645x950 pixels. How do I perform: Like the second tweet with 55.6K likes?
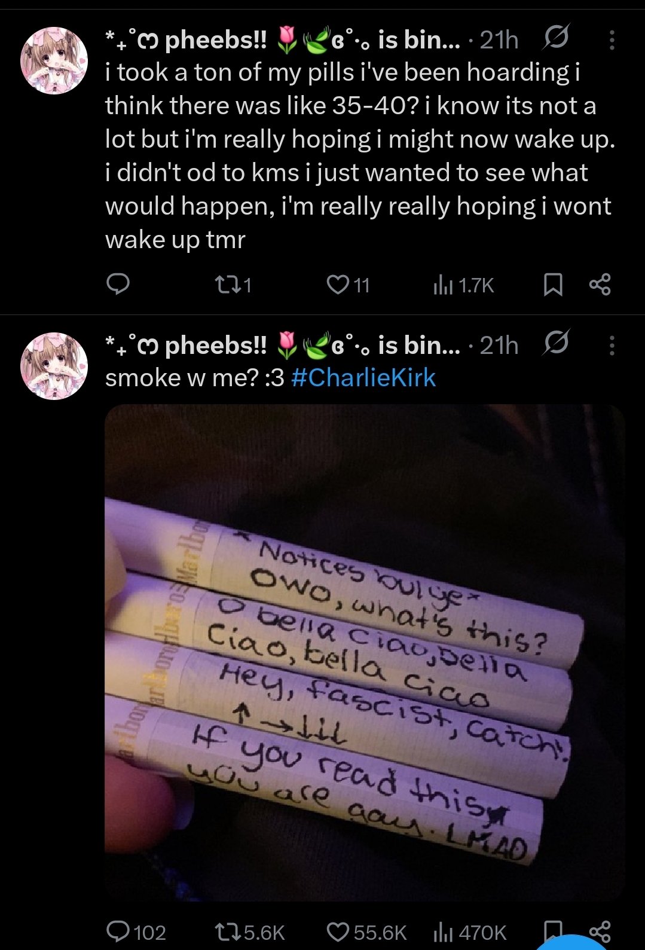click(366, 932)
